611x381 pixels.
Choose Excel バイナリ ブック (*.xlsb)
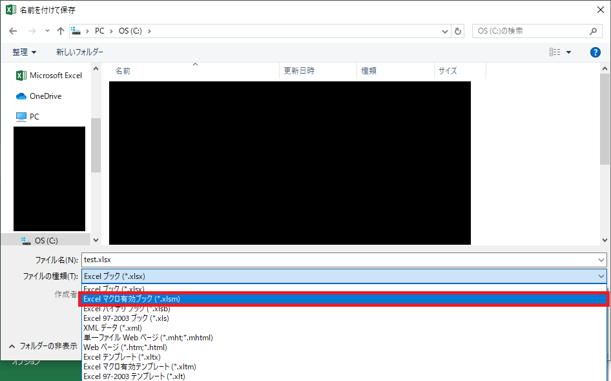pos(344,309)
